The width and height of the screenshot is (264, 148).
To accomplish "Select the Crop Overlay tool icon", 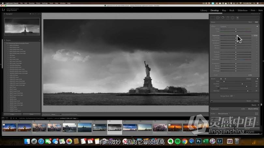I will (213, 18).
